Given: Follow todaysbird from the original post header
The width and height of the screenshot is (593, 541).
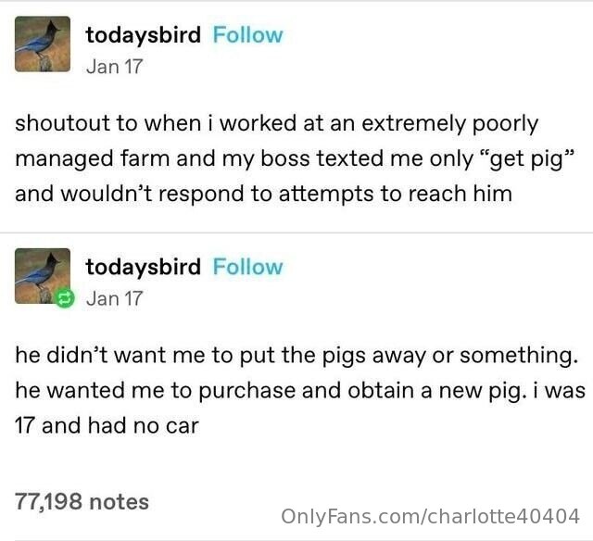Looking at the screenshot, I should [247, 35].
